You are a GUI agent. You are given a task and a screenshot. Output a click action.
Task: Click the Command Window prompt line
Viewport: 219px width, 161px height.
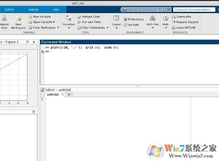point(131,51)
